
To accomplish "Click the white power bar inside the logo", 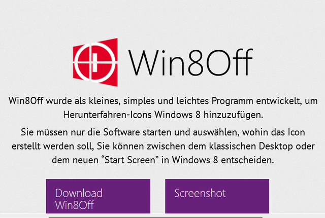I will 95,62.
